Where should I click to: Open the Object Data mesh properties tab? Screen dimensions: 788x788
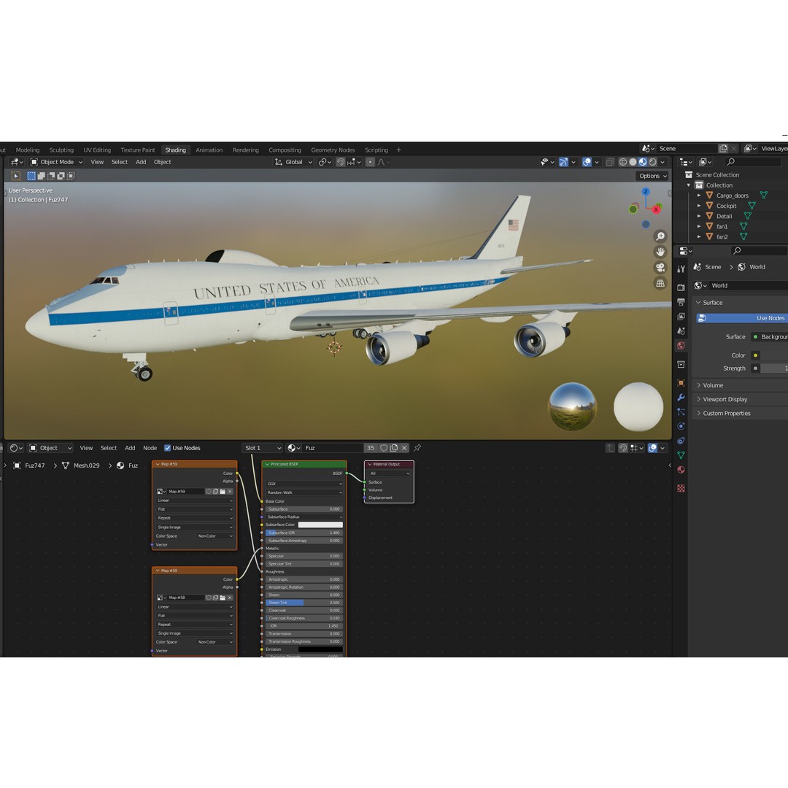click(x=681, y=455)
